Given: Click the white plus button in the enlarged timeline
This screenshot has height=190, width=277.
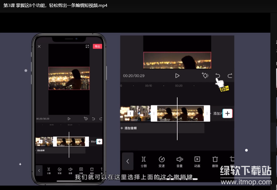Looking at the screenshot, I should (227, 113).
